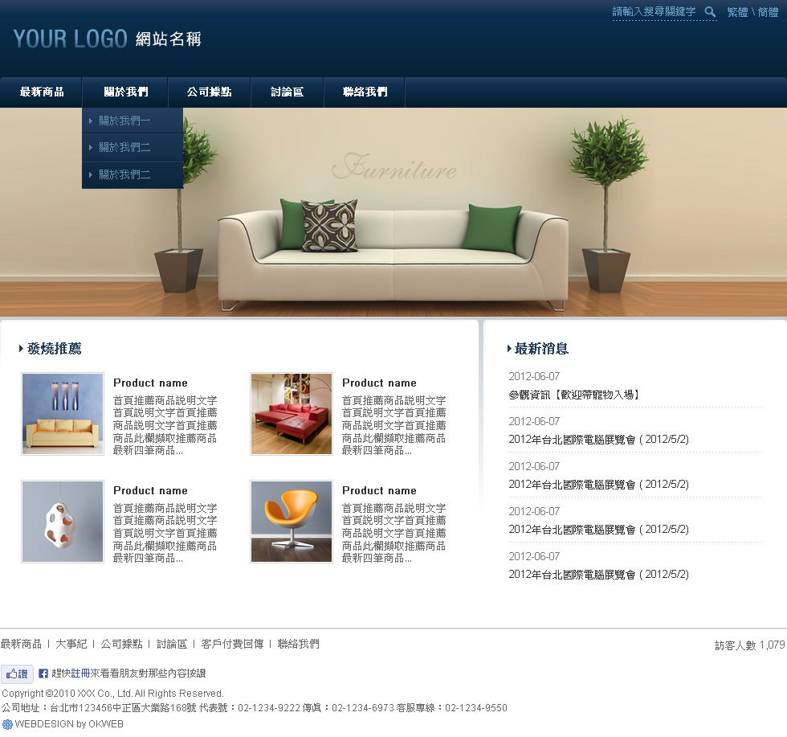Click the WEBDESIGN by OKWEB gear icon
The height and width of the screenshot is (737, 787).
click(x=7, y=724)
